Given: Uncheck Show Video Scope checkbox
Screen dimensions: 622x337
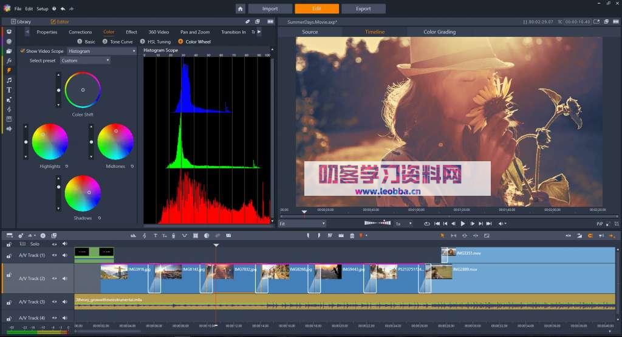Looking at the screenshot, I should click(22, 51).
